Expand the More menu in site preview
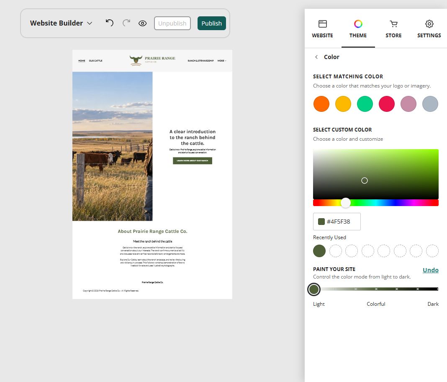Image resolution: width=447 pixels, height=382 pixels. pyautogui.click(x=222, y=61)
